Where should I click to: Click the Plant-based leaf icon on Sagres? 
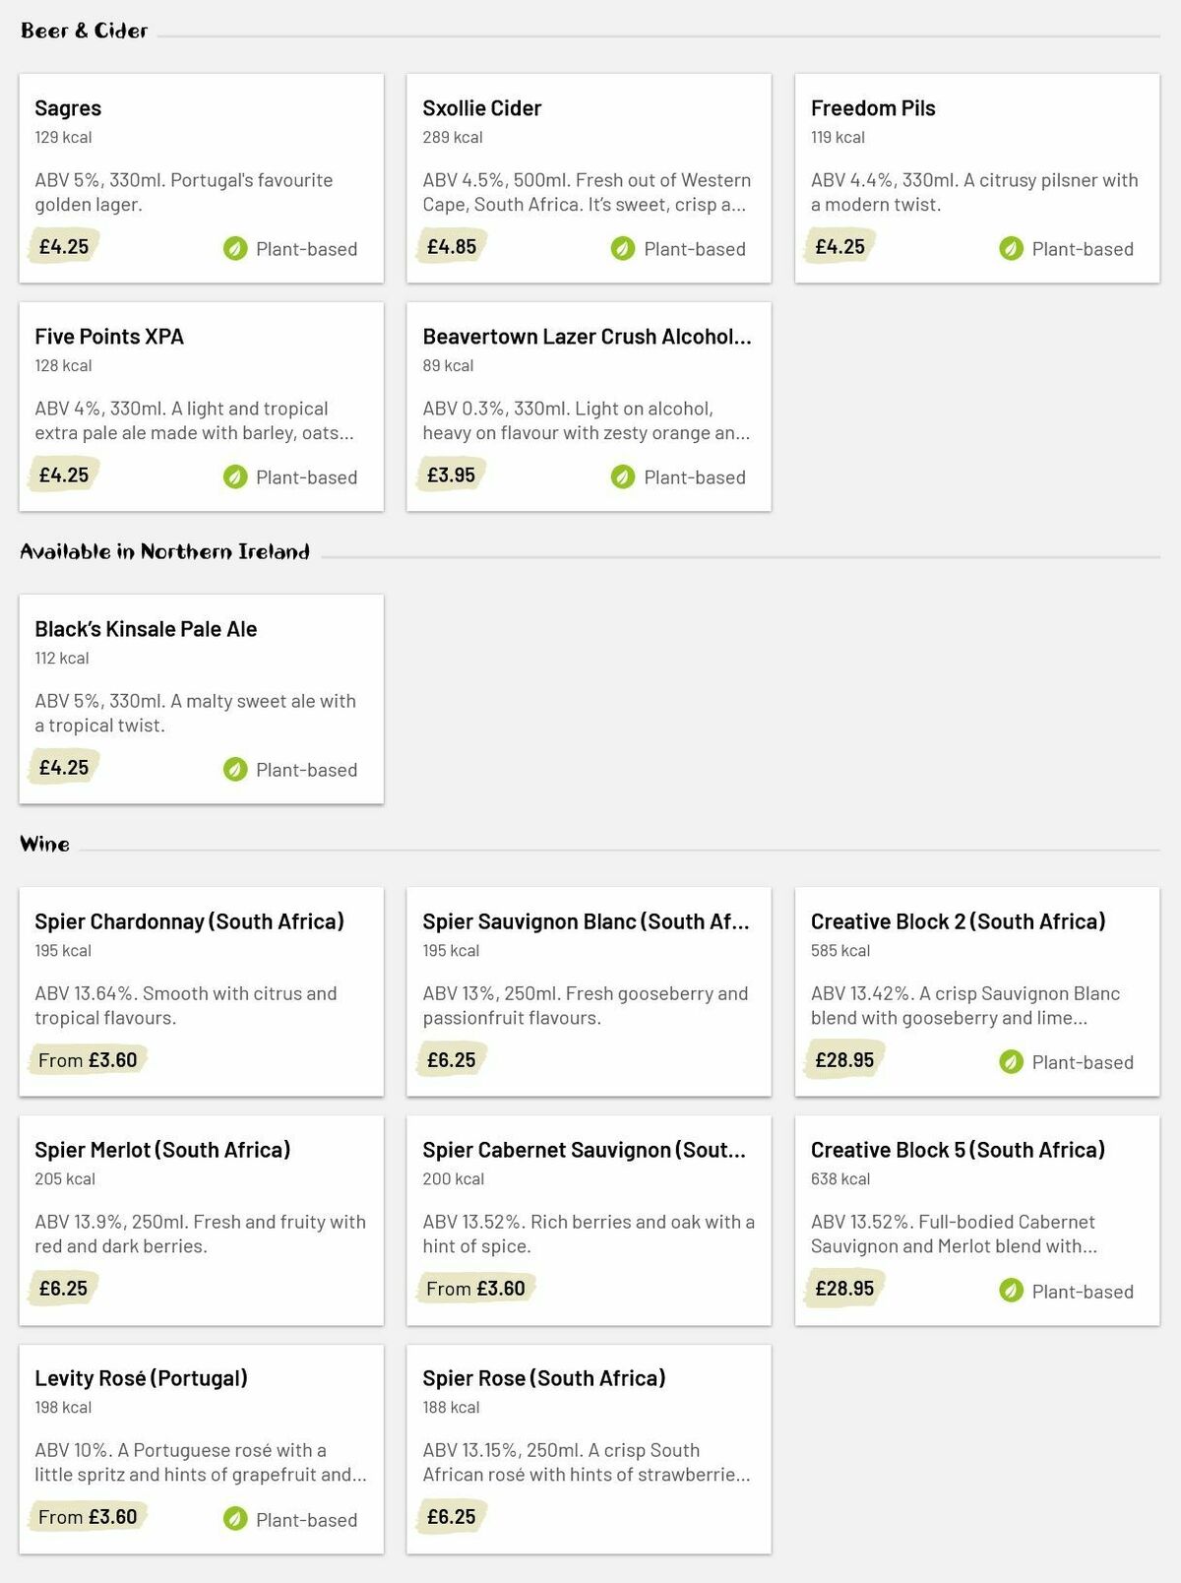[234, 249]
